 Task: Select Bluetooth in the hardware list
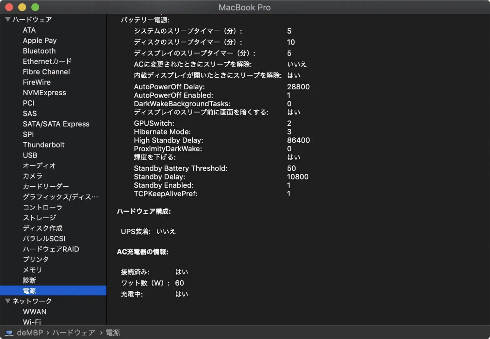39,51
